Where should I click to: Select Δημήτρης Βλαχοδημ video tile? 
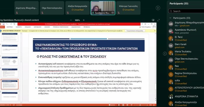pyautogui.click(x=27, y=8)
